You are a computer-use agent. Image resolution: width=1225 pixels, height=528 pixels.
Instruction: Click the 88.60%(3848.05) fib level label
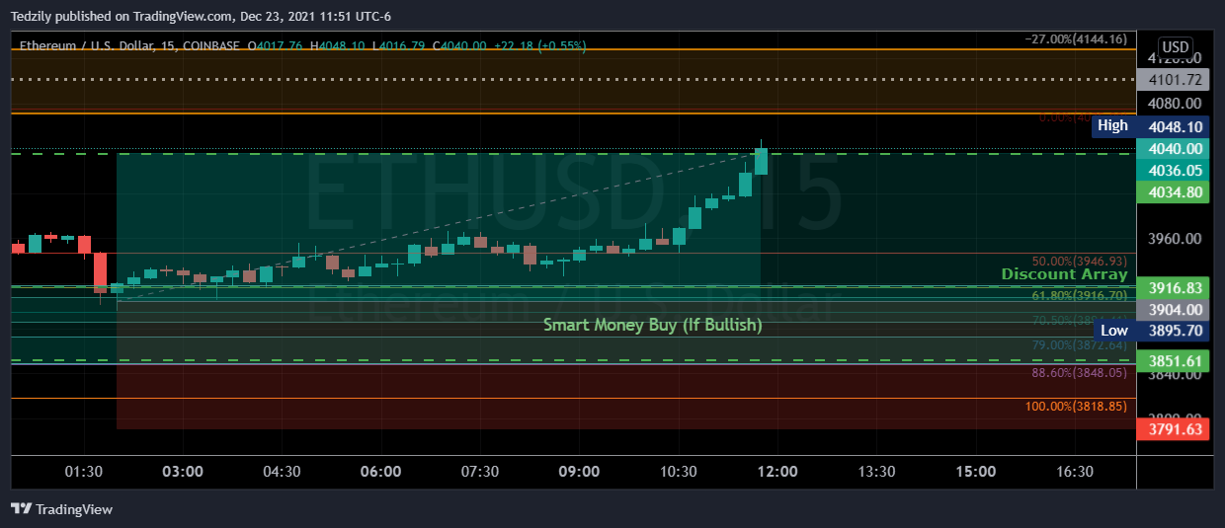click(x=1079, y=373)
